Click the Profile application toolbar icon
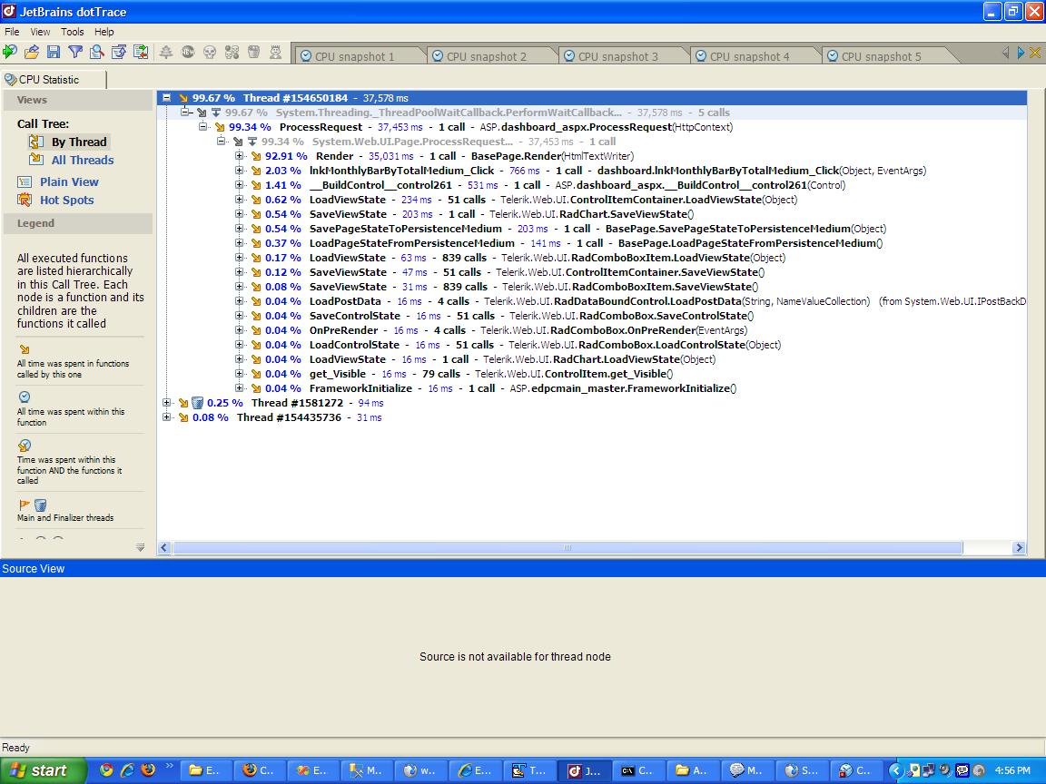 [9, 52]
